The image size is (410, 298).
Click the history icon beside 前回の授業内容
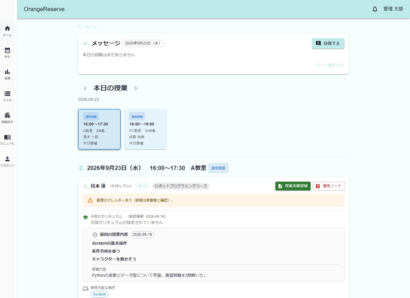(95, 235)
